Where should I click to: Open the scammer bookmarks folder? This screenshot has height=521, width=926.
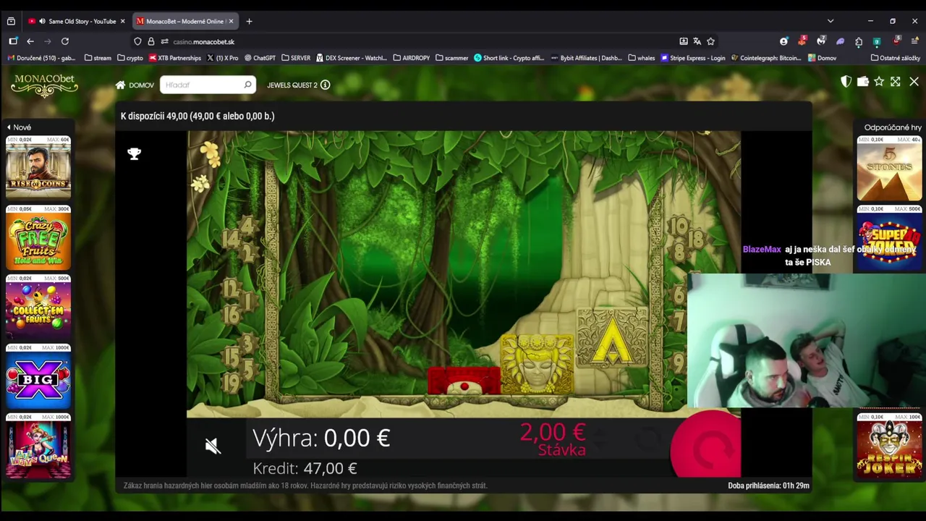coord(452,58)
